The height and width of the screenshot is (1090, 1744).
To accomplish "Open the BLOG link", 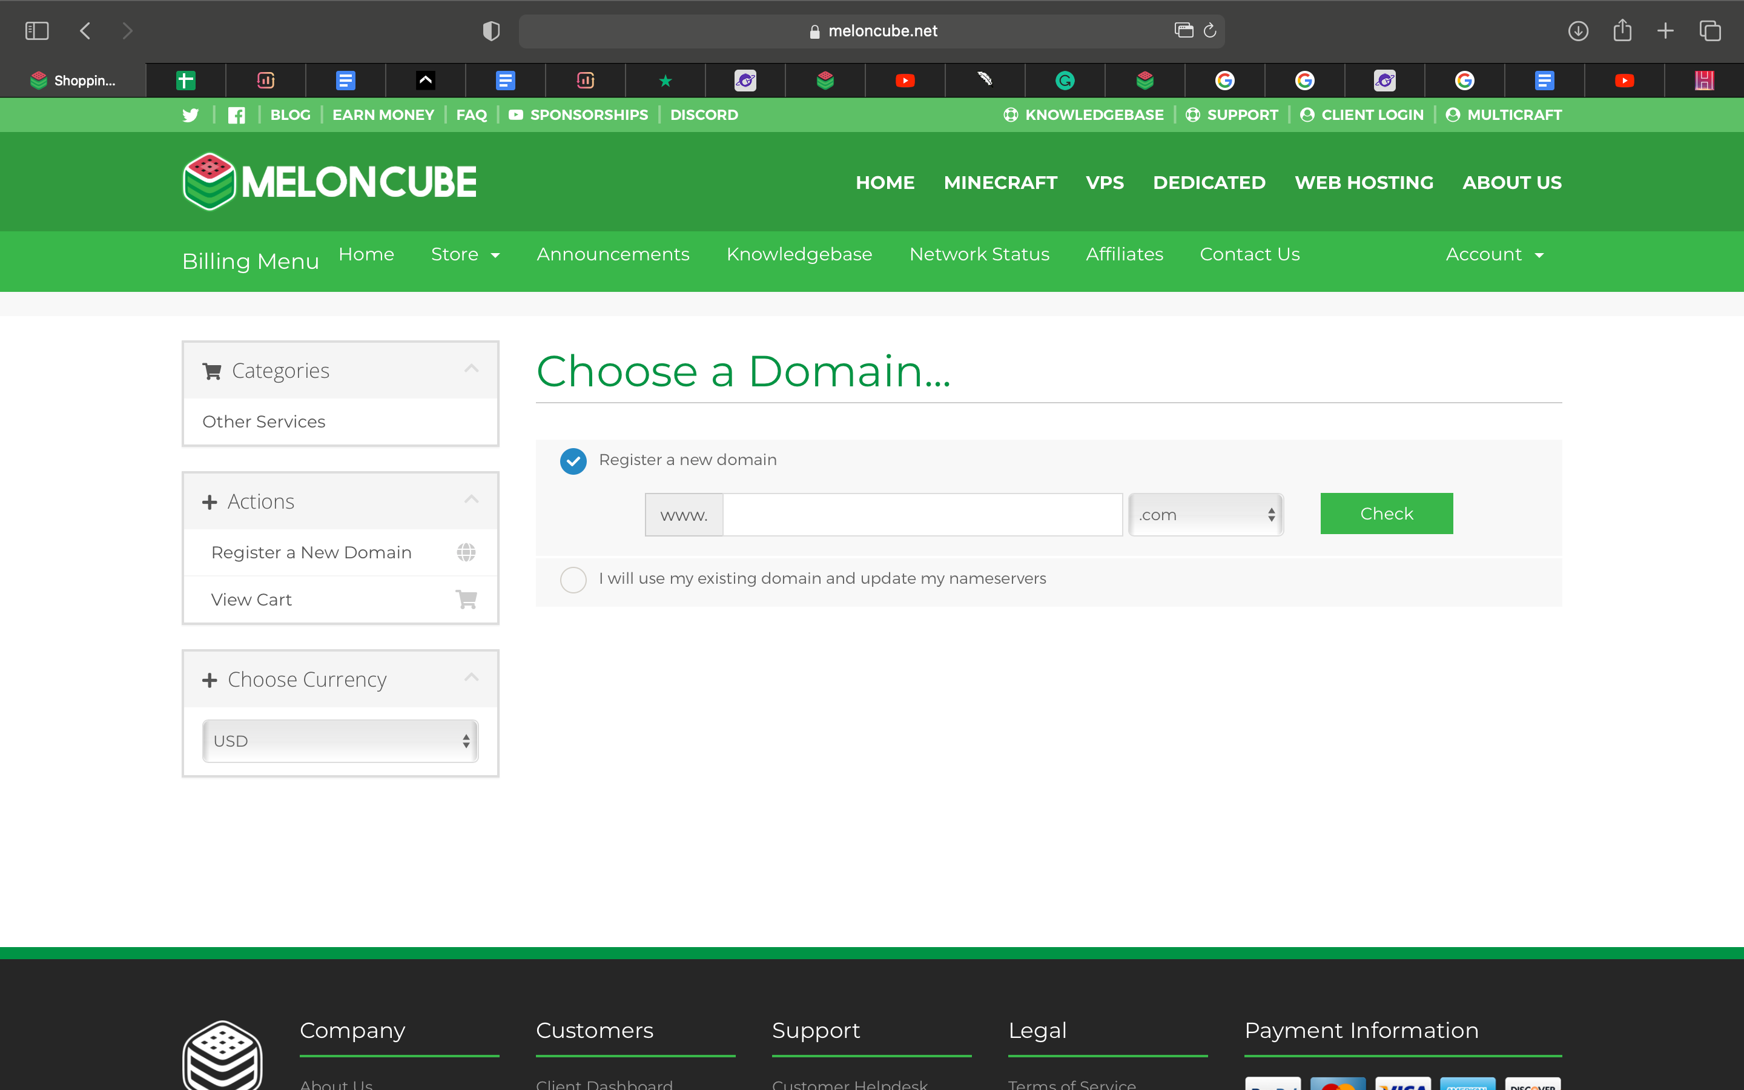I will (x=291, y=115).
